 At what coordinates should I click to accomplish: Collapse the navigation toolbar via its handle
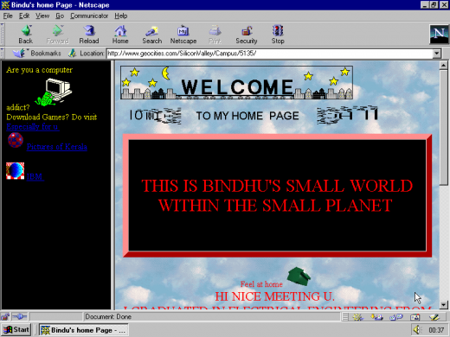3,35
